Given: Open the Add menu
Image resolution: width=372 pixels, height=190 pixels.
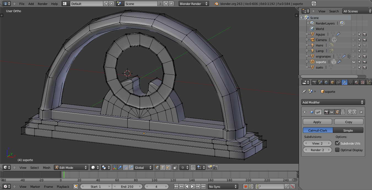Looking at the screenshot, I should tap(31, 4).
